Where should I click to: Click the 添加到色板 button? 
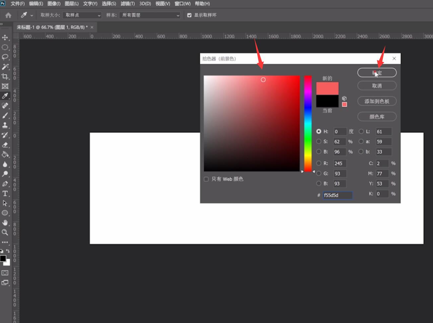(x=377, y=101)
